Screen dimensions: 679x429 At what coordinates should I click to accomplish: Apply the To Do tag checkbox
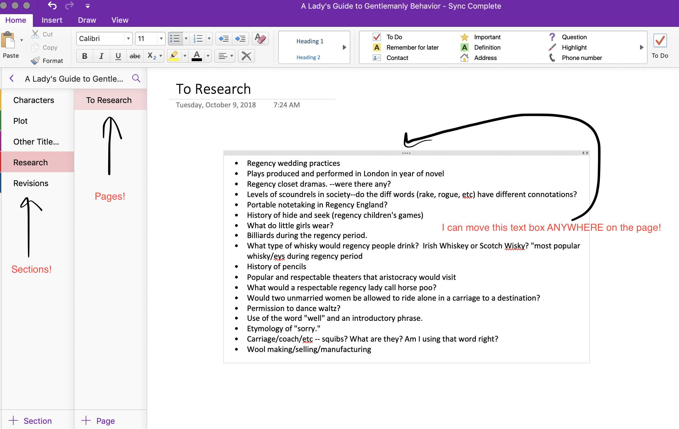[660, 40]
